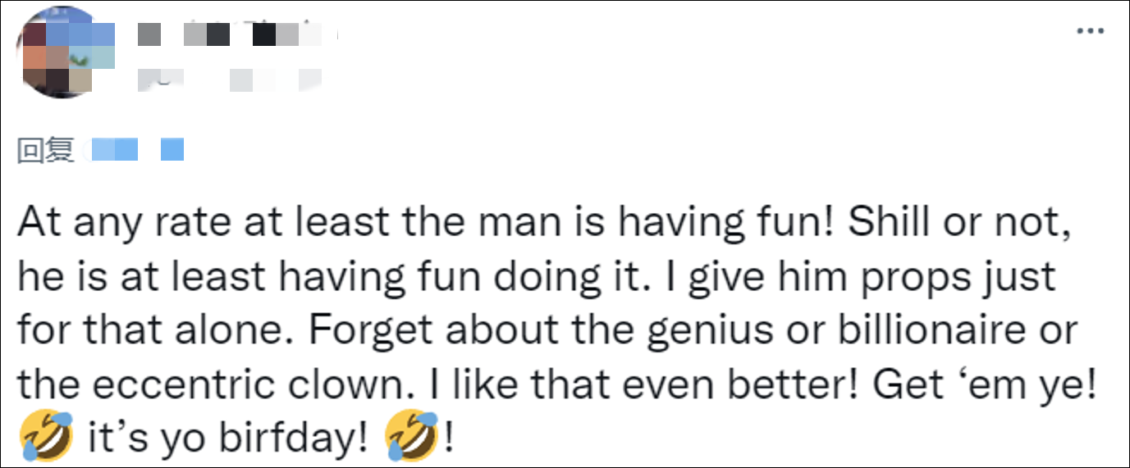Image resolution: width=1130 pixels, height=468 pixels.
Task: Open the three-dot more options menu
Action: pos(1089,30)
